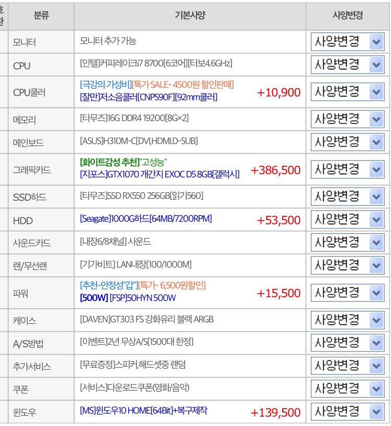Click the 무료증정 스피커,해드셋중 랜덤 text
This screenshot has width=391, height=426.
(x=133, y=364)
